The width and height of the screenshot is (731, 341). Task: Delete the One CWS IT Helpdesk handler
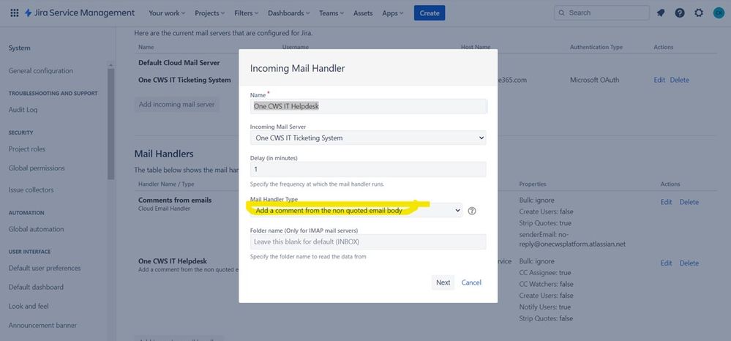(689, 263)
